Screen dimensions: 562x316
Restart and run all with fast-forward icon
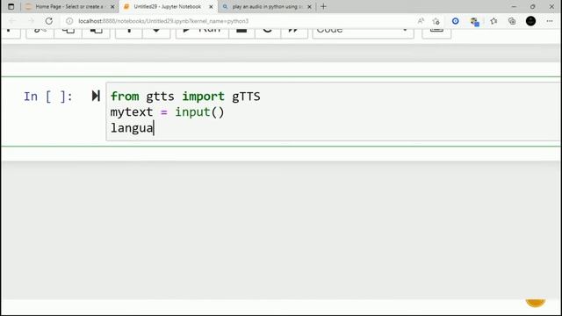tap(294, 32)
